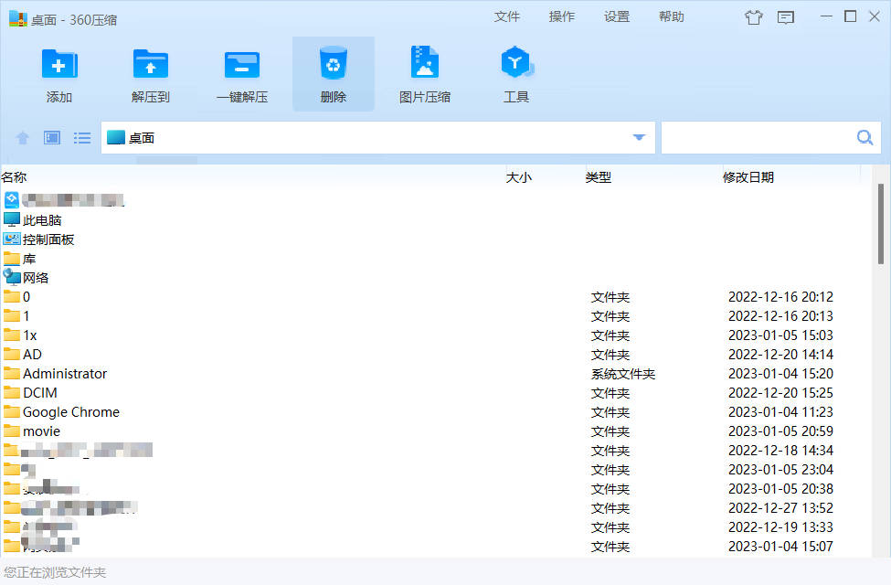Sort by the 修改日期 column header
Viewport: 891px width, 585px height.
pos(748,177)
